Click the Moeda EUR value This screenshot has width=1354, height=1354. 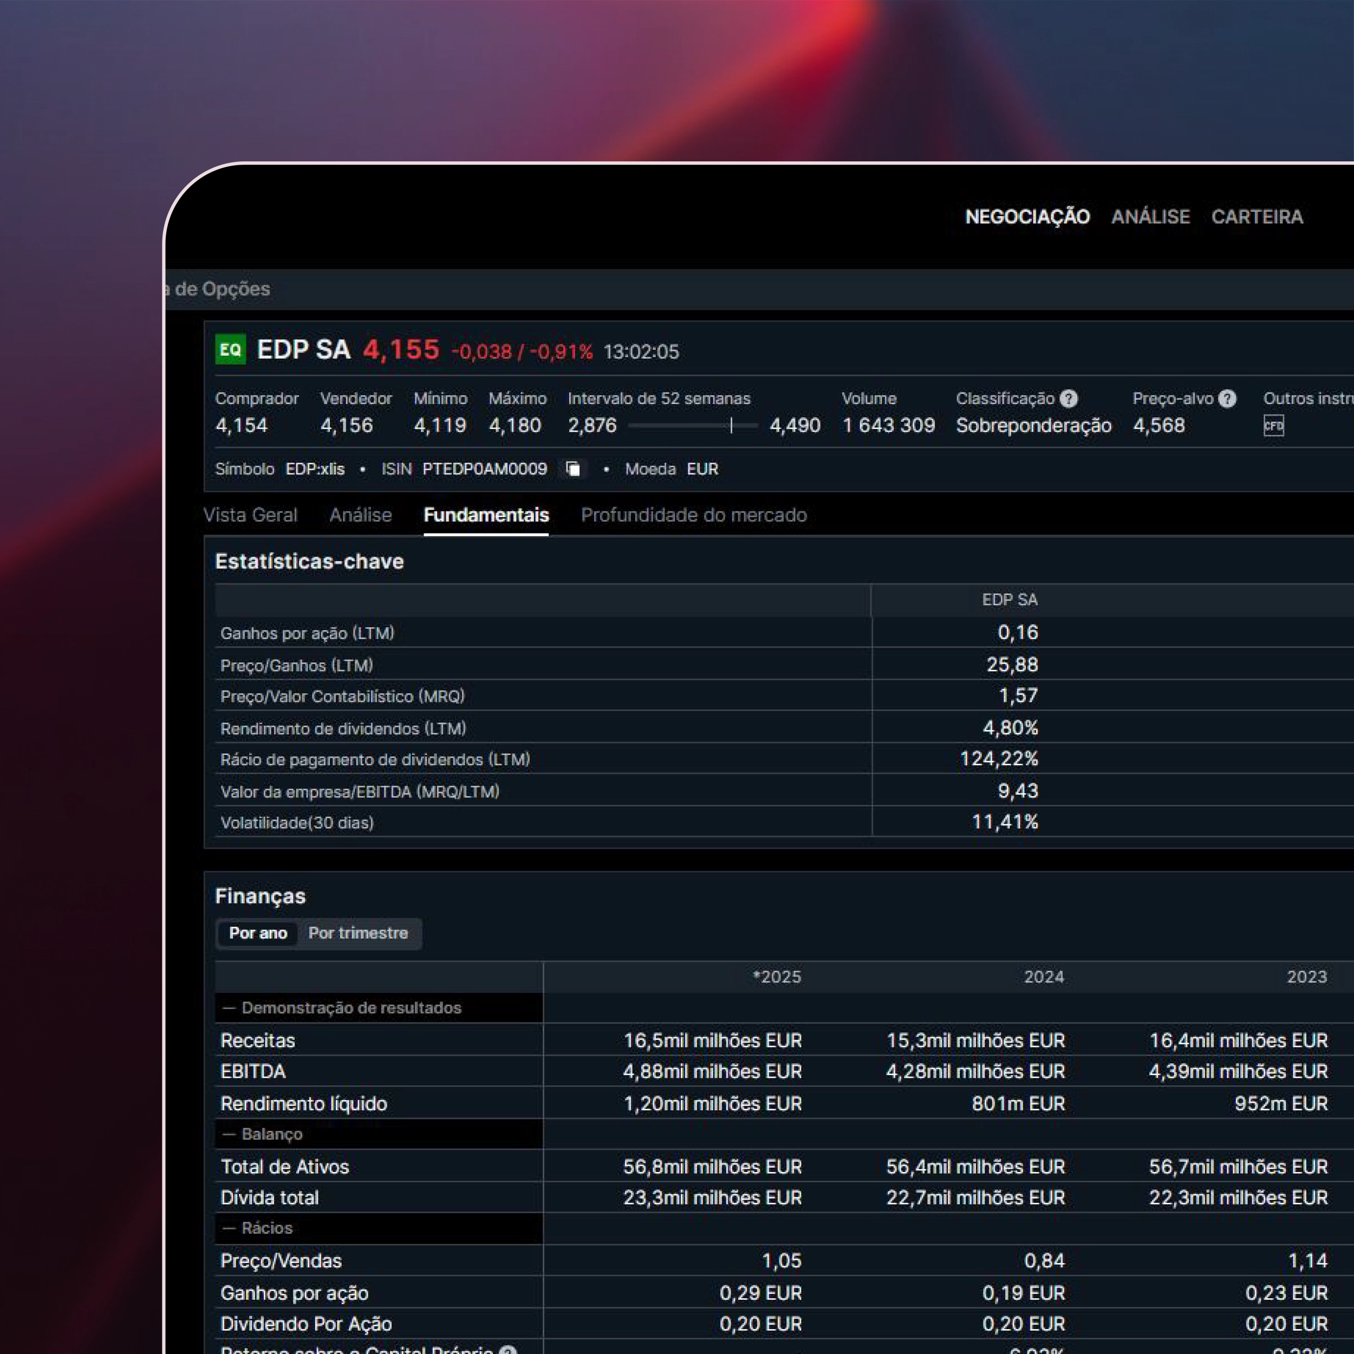click(x=702, y=469)
